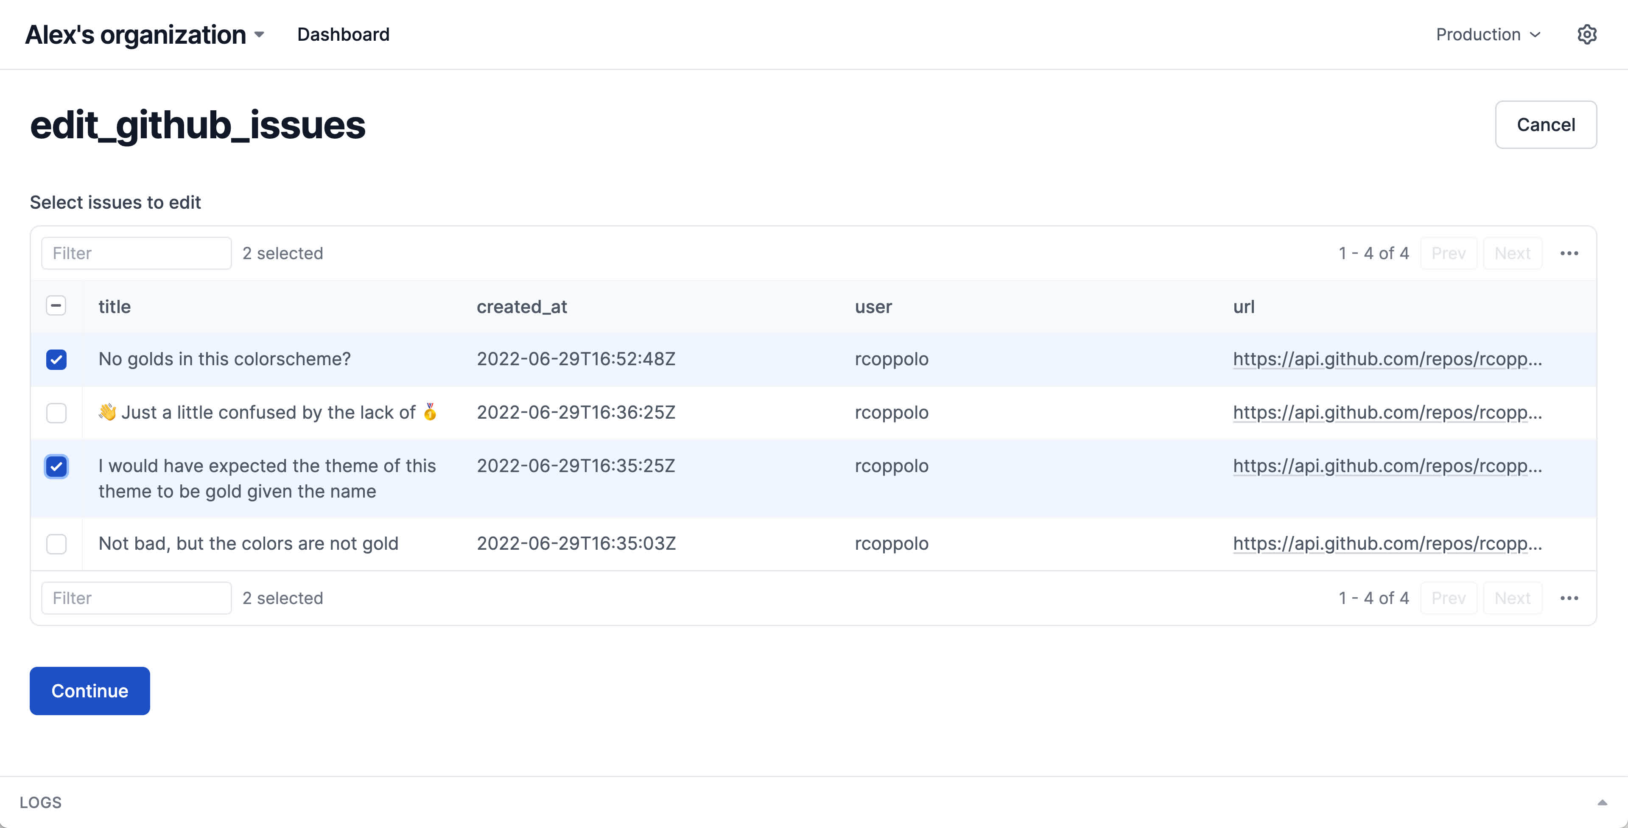This screenshot has height=828, width=1628.
Task: Go to the Dashboard menu item
Action: click(343, 35)
